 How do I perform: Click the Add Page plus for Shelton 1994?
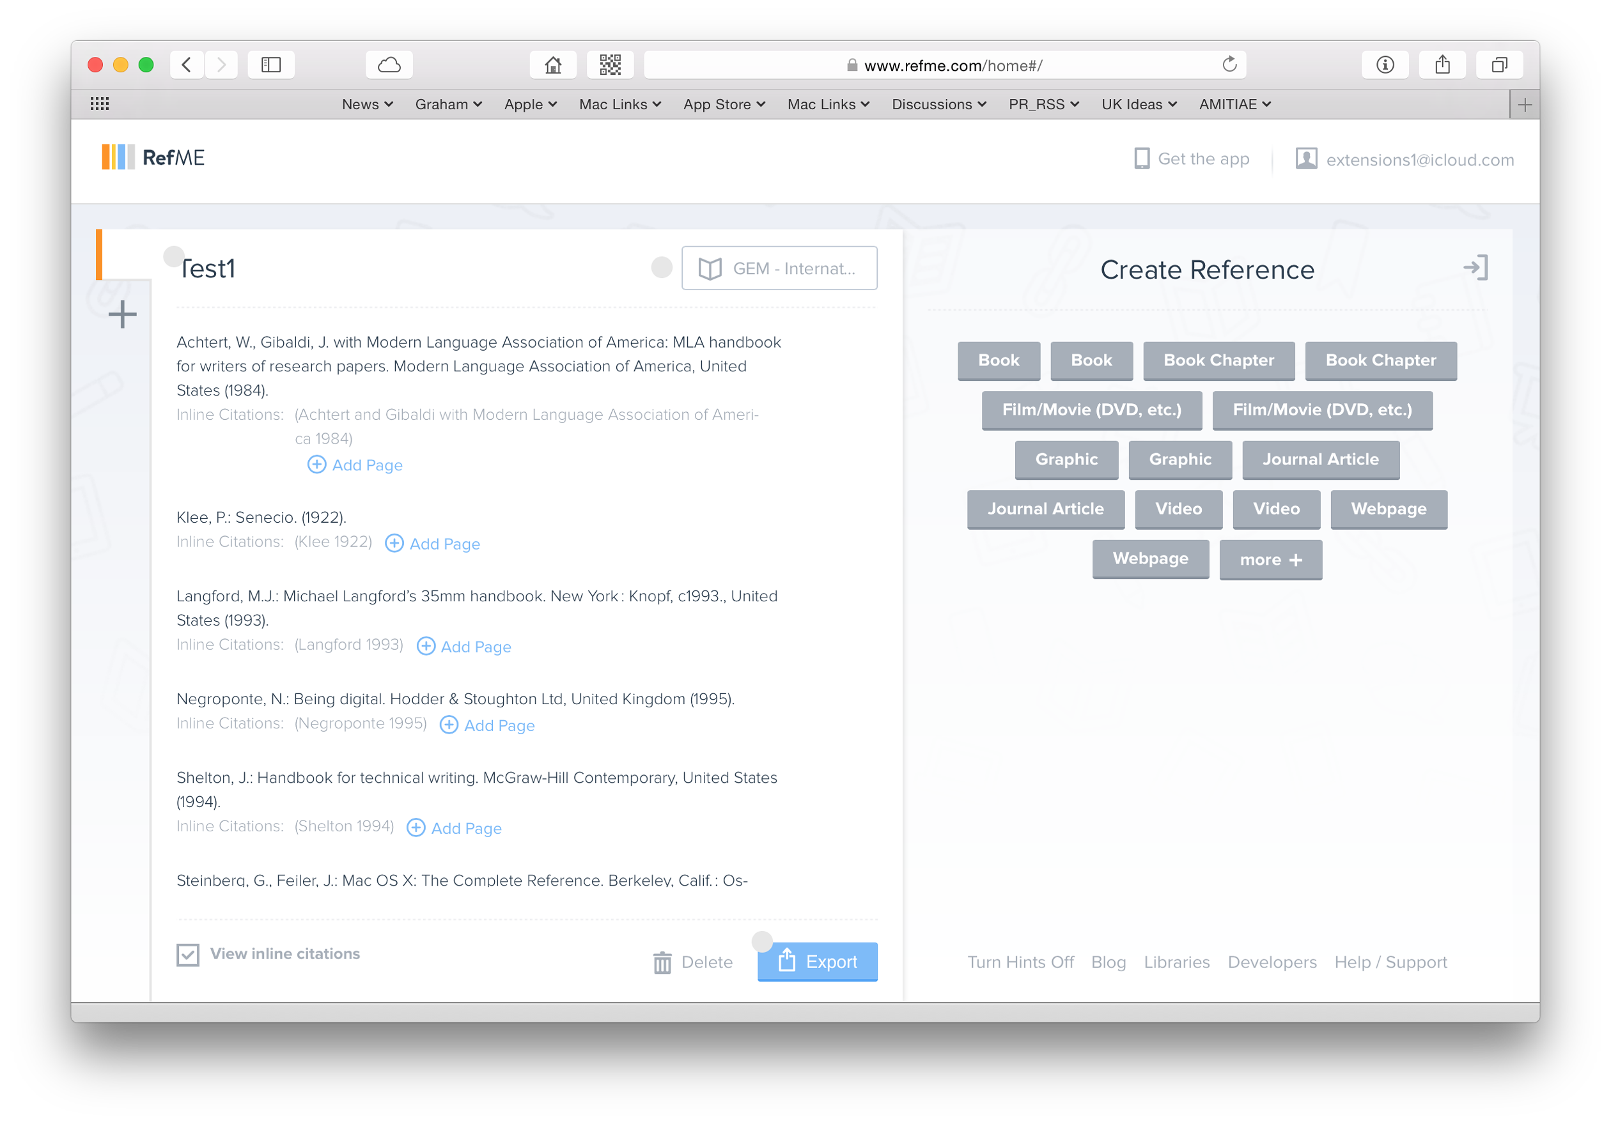[416, 828]
